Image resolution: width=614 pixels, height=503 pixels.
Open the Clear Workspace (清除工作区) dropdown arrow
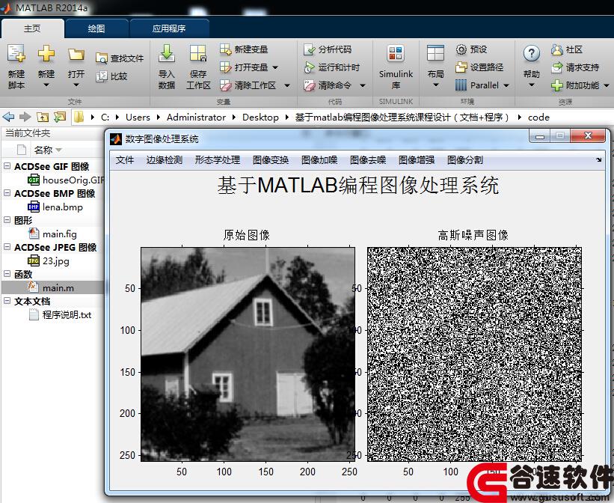pyautogui.click(x=287, y=85)
